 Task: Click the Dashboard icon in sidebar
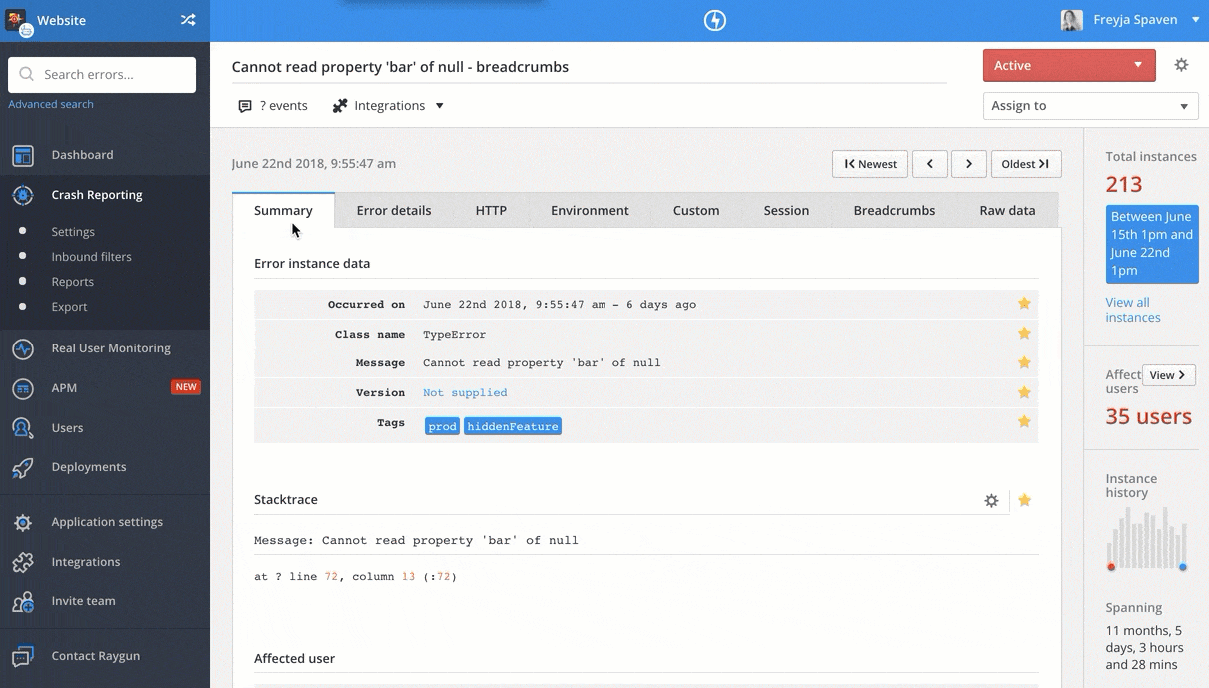point(23,155)
